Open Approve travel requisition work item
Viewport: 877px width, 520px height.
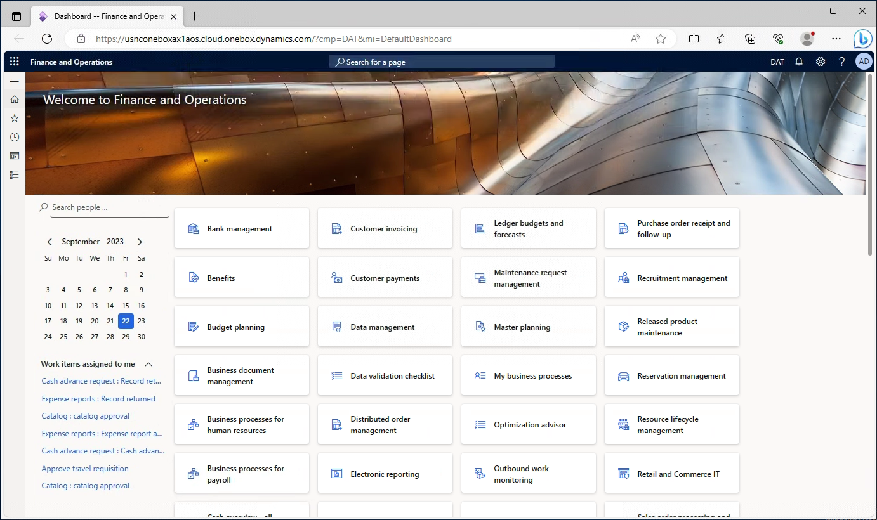pos(85,469)
